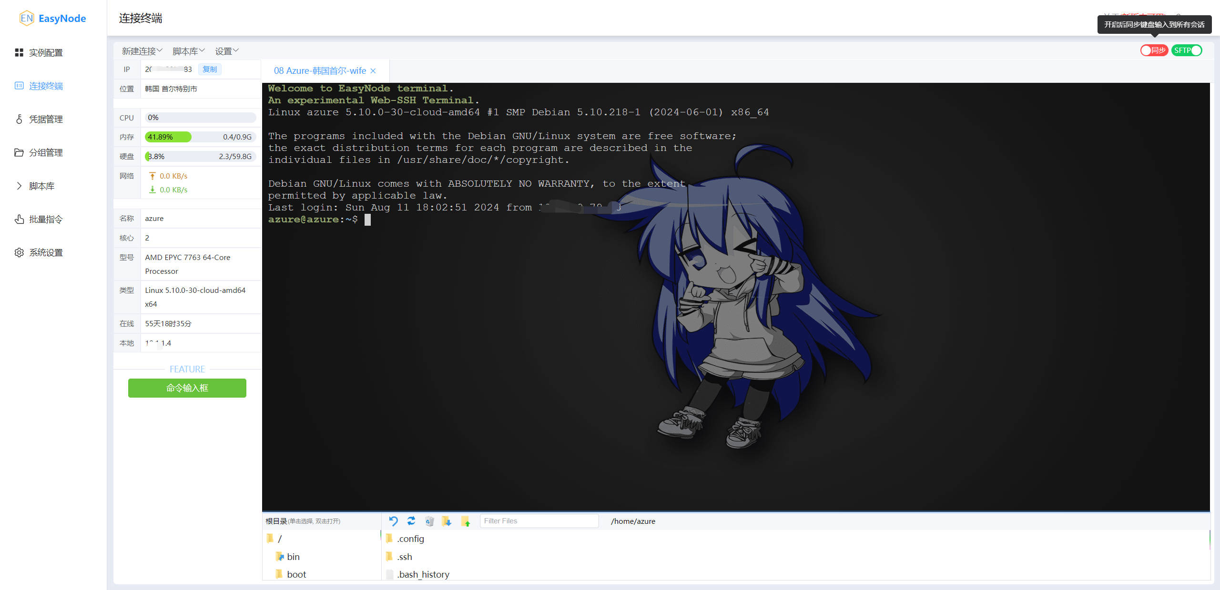
Task: Click the 根目录 header label
Action: [276, 521]
